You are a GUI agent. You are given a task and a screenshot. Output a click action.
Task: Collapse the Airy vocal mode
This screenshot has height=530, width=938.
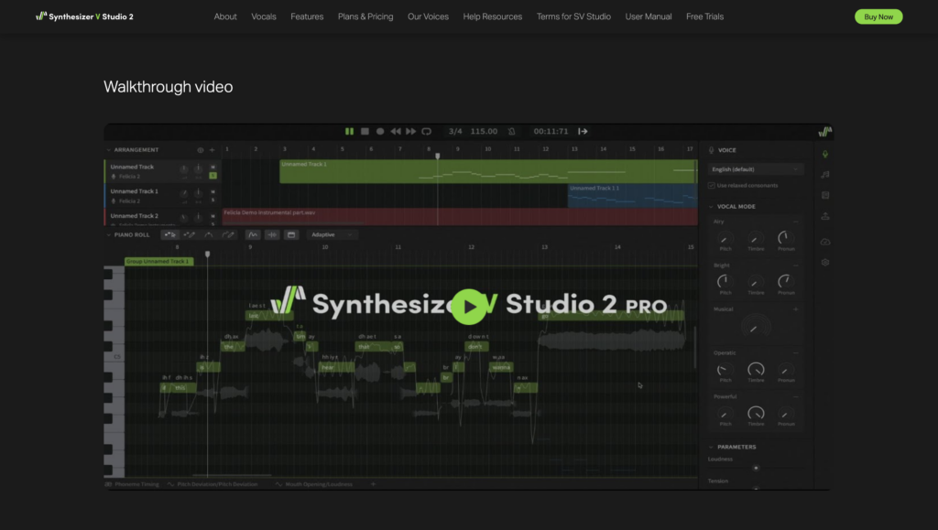pos(796,222)
